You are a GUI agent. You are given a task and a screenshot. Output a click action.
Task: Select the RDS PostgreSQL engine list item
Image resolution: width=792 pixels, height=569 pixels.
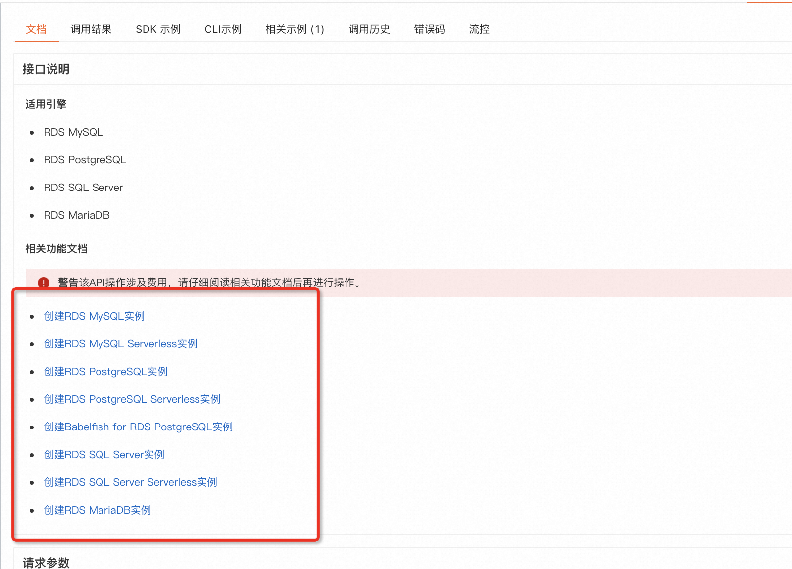[85, 160]
